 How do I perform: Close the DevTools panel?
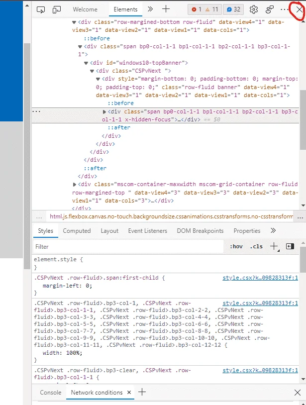(x=299, y=10)
